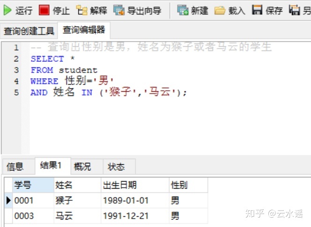Click the 新建 toolbar label
This screenshot has height=227, width=311.
point(200,10)
